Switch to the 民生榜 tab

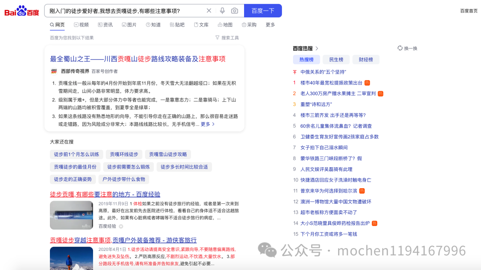click(x=336, y=60)
